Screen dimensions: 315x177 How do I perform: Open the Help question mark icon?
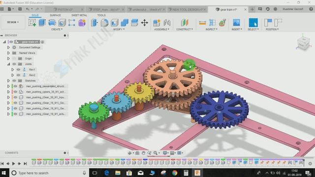(x=311, y=9)
